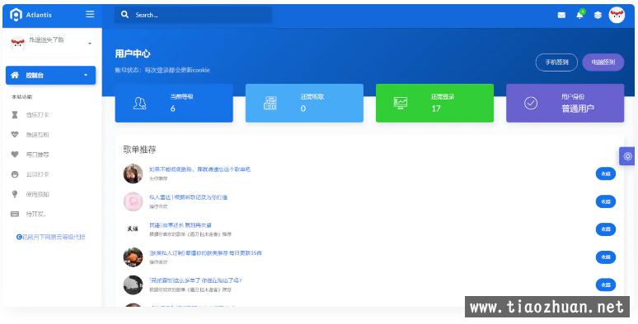
Task: Toggle the sidebar with the hamburger icon
Action: coord(90,14)
